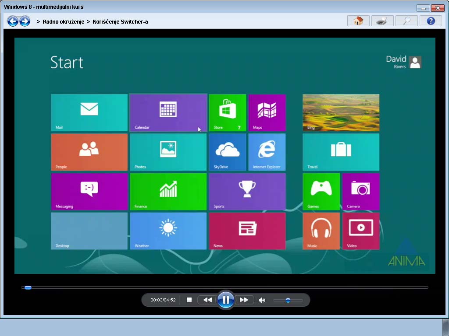Rewind the lesson video

point(207,300)
